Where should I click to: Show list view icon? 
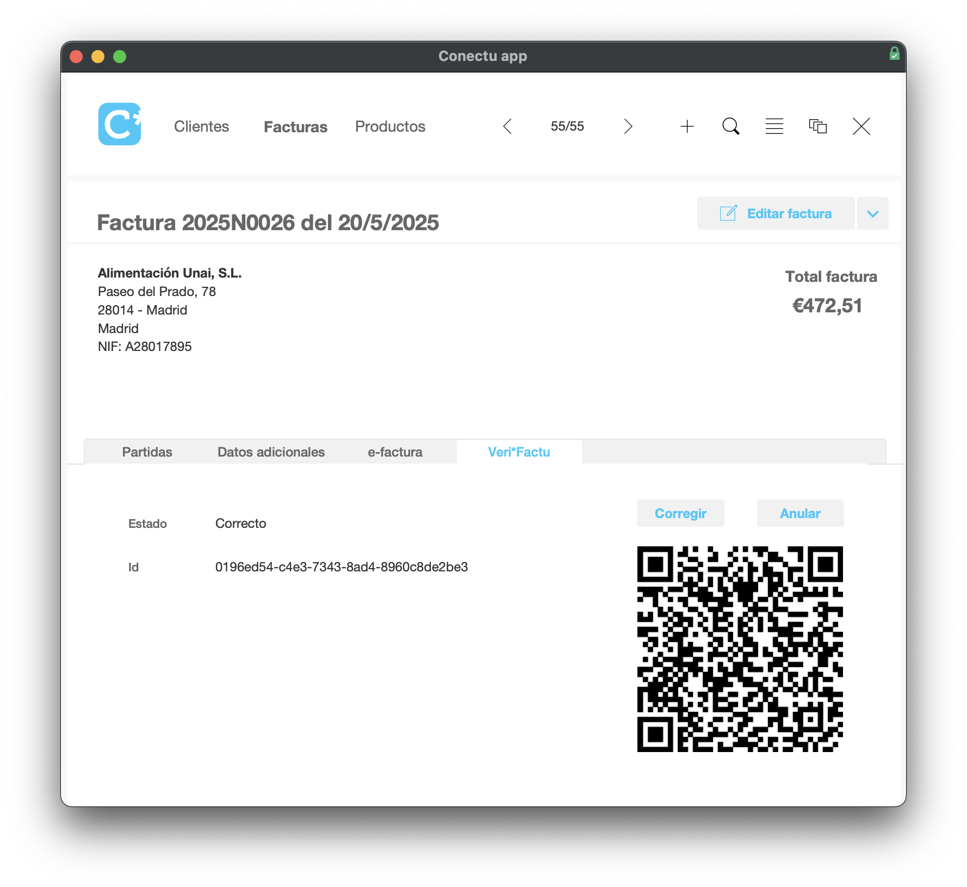tap(774, 126)
